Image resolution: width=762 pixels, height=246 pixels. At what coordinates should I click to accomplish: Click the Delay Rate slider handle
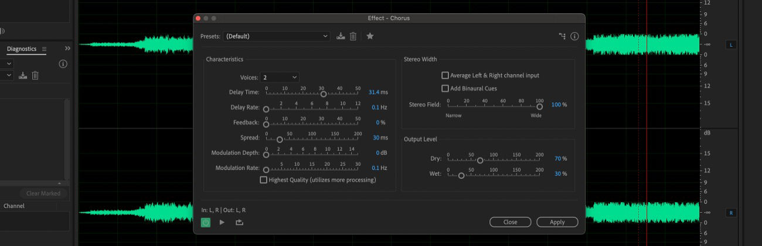266,109
